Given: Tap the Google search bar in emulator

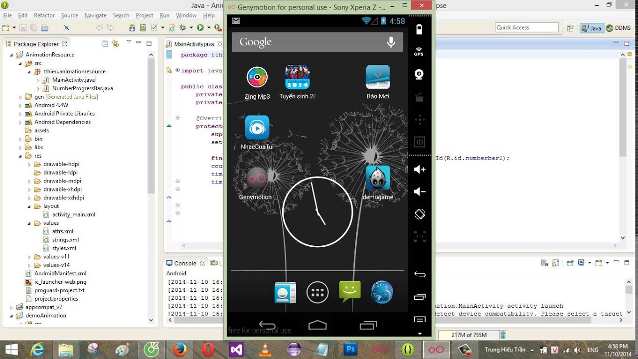Looking at the screenshot, I should 318,42.
